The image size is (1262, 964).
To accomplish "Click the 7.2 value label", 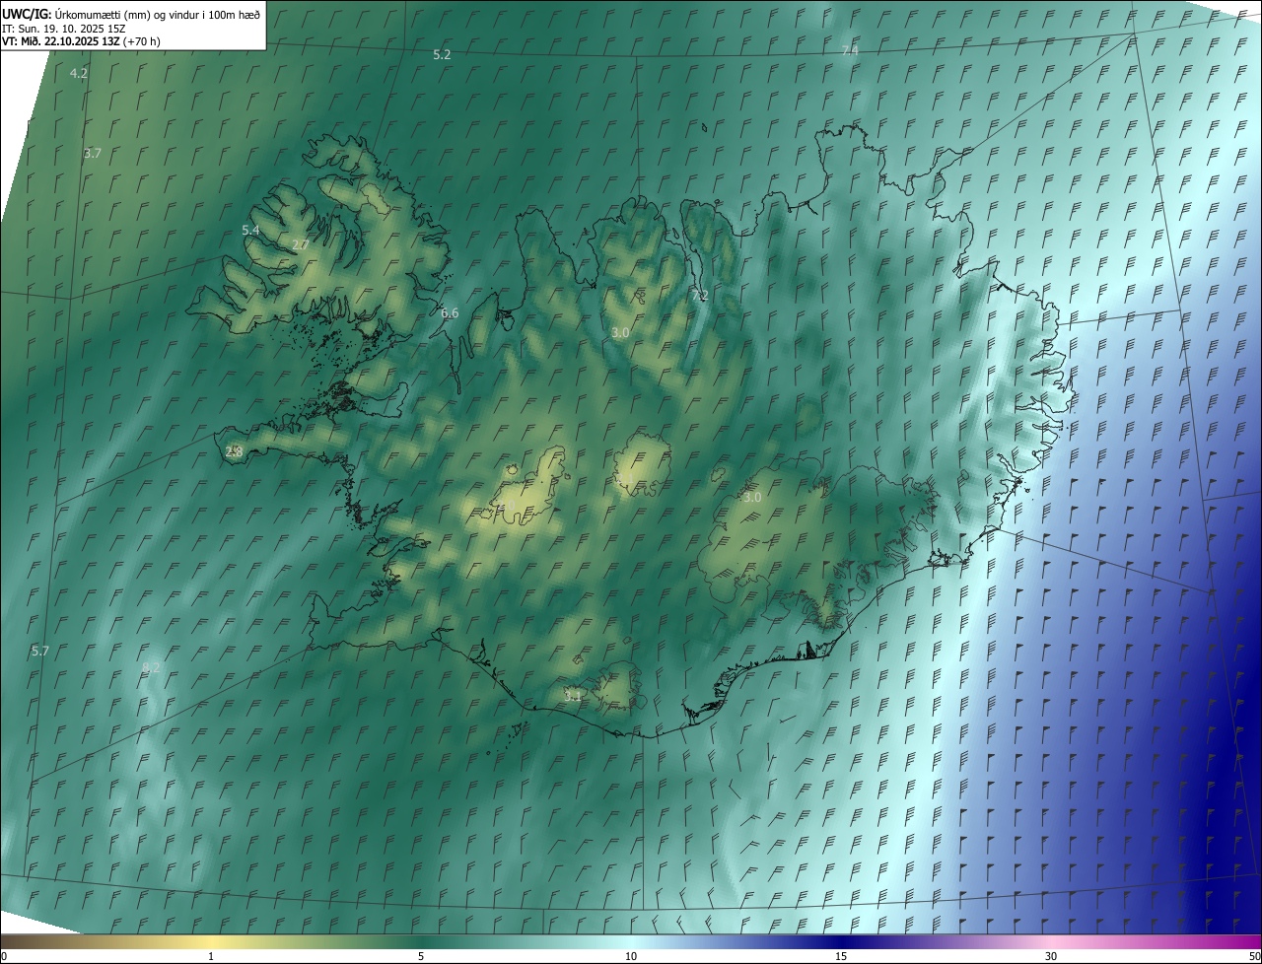I will 700,295.
